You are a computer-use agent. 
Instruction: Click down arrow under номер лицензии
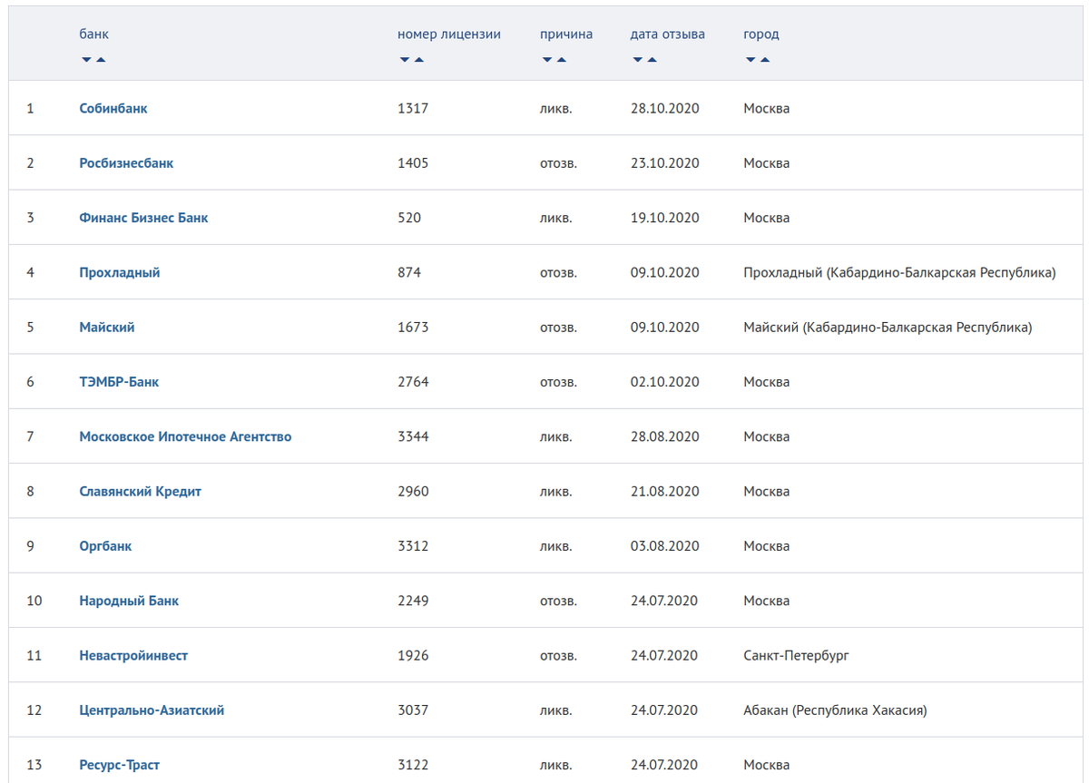[x=405, y=60]
